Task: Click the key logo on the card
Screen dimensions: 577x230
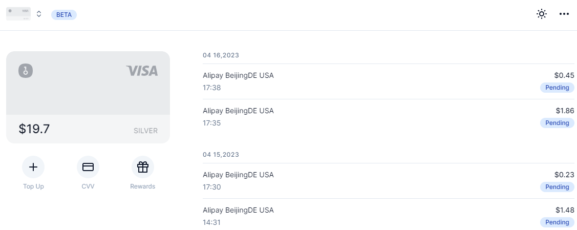Action: (26, 70)
